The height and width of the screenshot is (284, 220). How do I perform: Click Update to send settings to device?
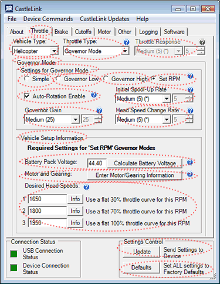tap(141, 252)
